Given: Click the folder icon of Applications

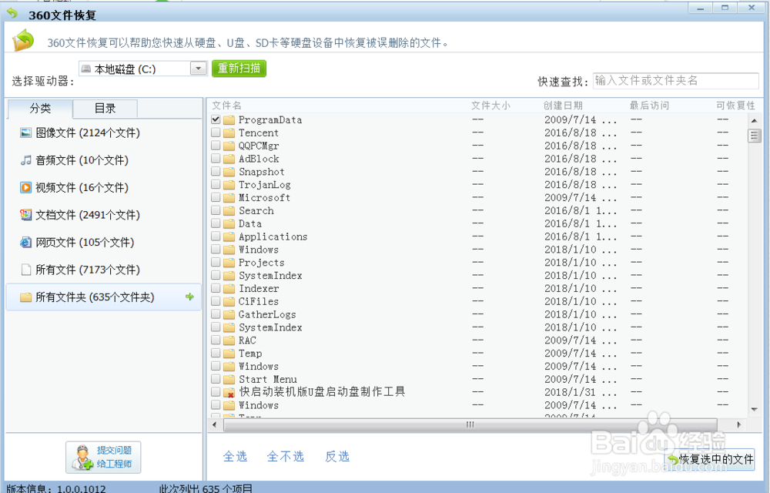Looking at the screenshot, I should (229, 236).
